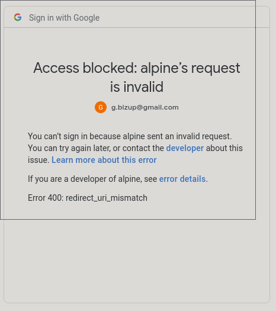Click the orange G account avatar
Screen dimensions: 276x311
coord(101,107)
